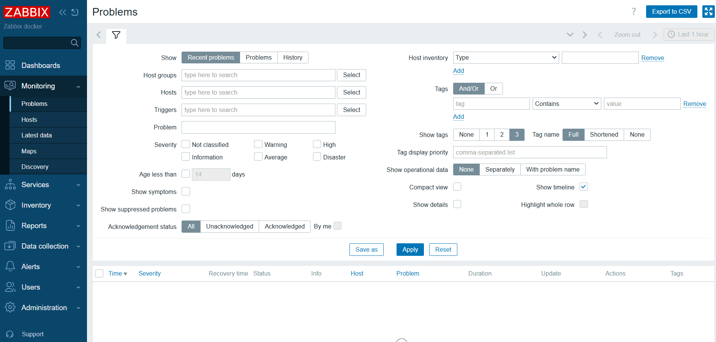
Task: Activate the kiosk mode fullscreen icon
Action: (708, 11)
